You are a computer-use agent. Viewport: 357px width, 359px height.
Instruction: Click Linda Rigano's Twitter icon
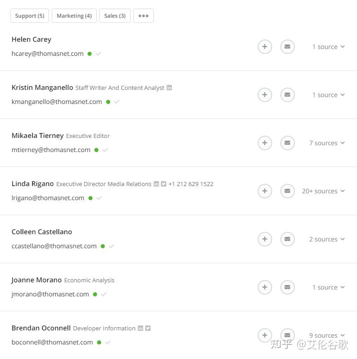[164, 184]
